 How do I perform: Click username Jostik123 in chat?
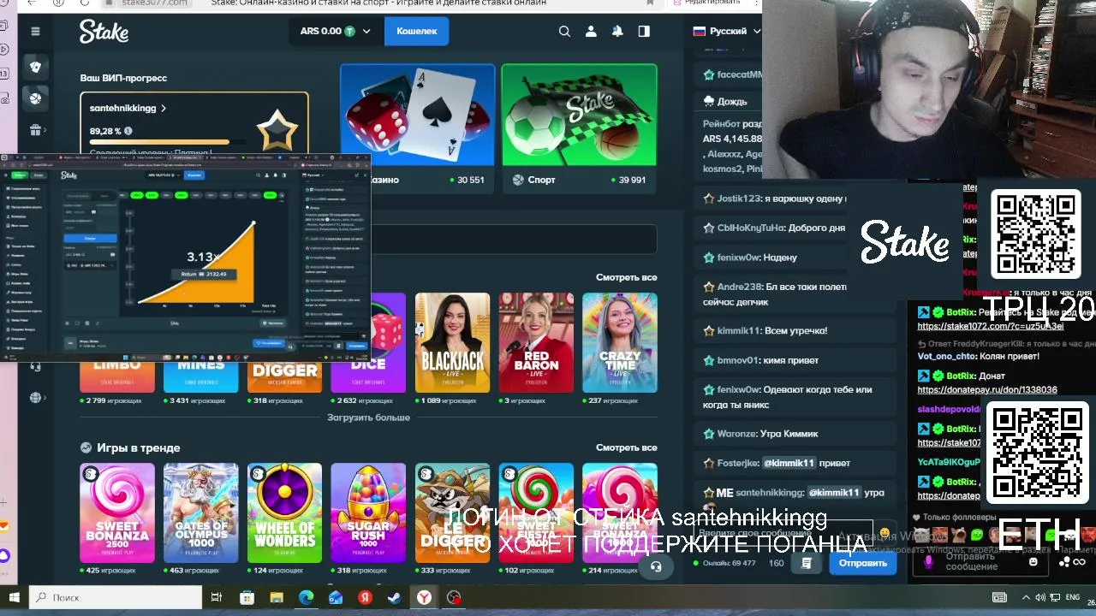tap(738, 198)
